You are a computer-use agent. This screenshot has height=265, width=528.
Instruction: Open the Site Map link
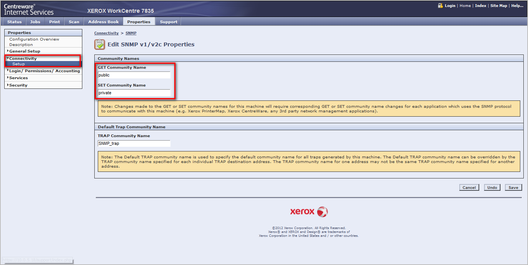499,6
